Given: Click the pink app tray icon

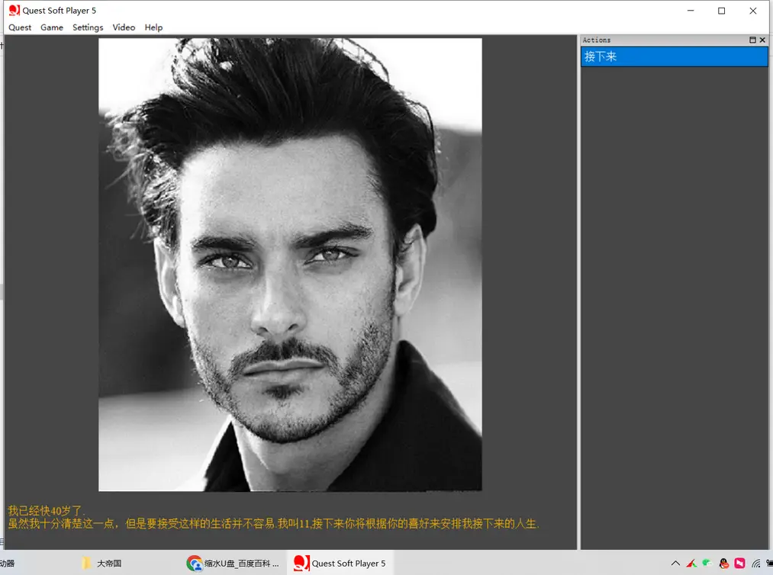Looking at the screenshot, I should [x=739, y=564].
